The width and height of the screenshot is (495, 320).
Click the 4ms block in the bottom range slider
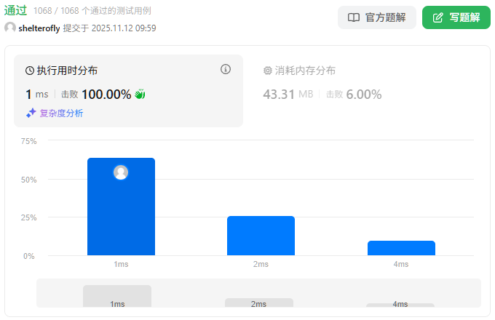[400, 305]
